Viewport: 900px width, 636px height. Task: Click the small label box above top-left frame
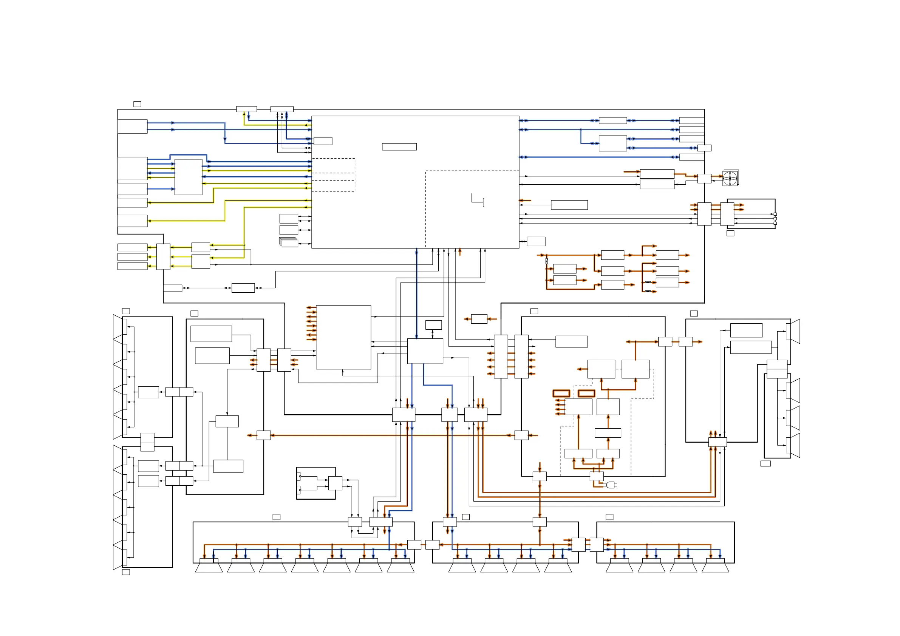point(137,104)
